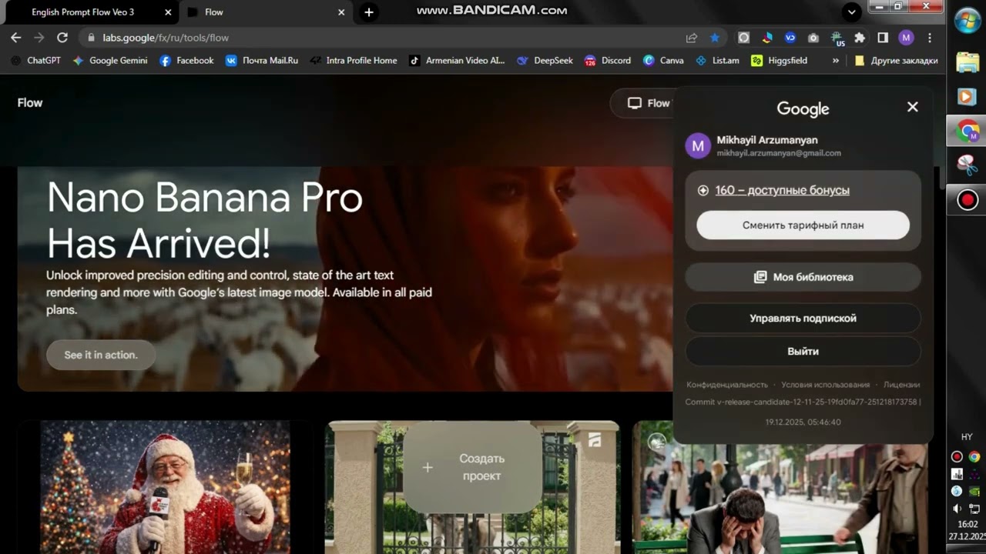Click Управлять подпиской button
The height and width of the screenshot is (554, 986).
(x=803, y=318)
